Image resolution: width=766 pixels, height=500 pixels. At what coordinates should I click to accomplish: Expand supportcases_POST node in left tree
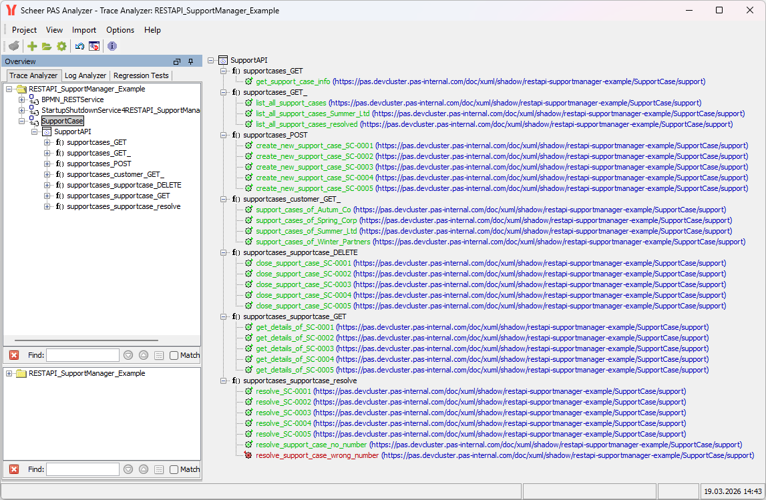coord(47,164)
